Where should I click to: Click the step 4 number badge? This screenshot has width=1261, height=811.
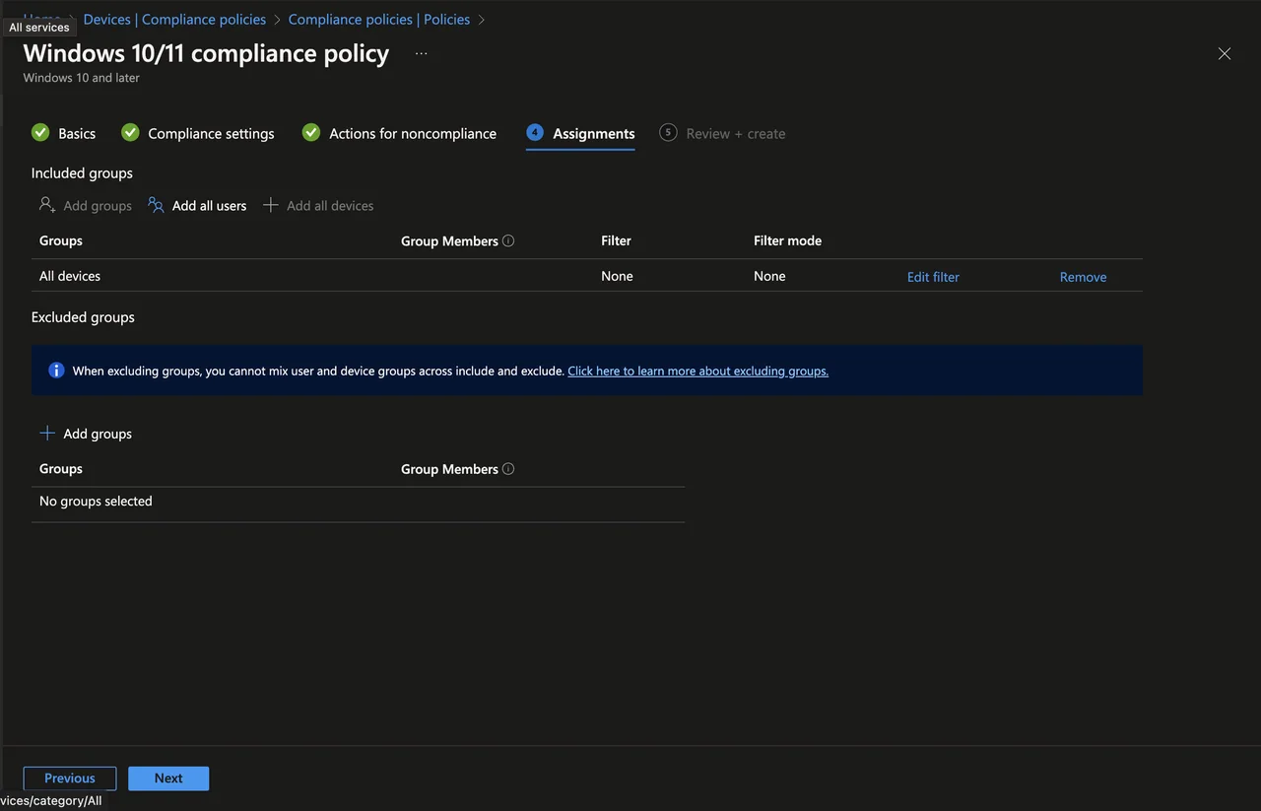[535, 132]
